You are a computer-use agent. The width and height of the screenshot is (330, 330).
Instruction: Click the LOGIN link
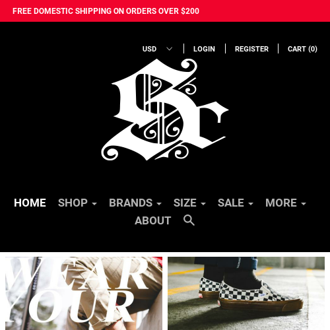click(204, 49)
